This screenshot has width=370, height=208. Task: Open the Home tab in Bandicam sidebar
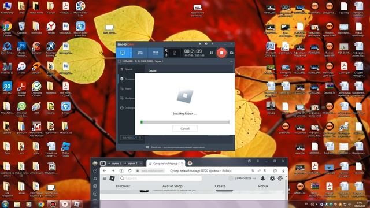127,69
